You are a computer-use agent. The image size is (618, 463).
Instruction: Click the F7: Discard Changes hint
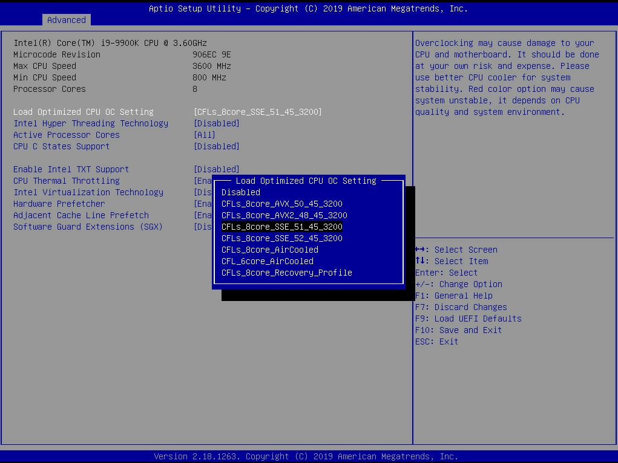(x=461, y=307)
